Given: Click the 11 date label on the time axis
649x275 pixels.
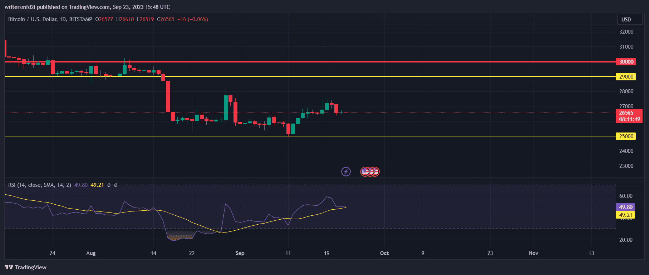Looking at the screenshot, I should click(288, 253).
